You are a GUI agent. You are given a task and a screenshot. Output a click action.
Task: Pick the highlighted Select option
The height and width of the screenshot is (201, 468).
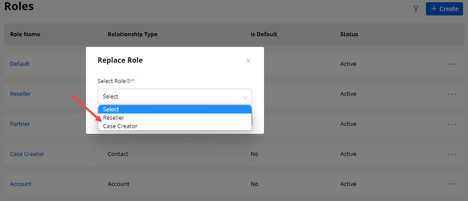tap(111, 110)
